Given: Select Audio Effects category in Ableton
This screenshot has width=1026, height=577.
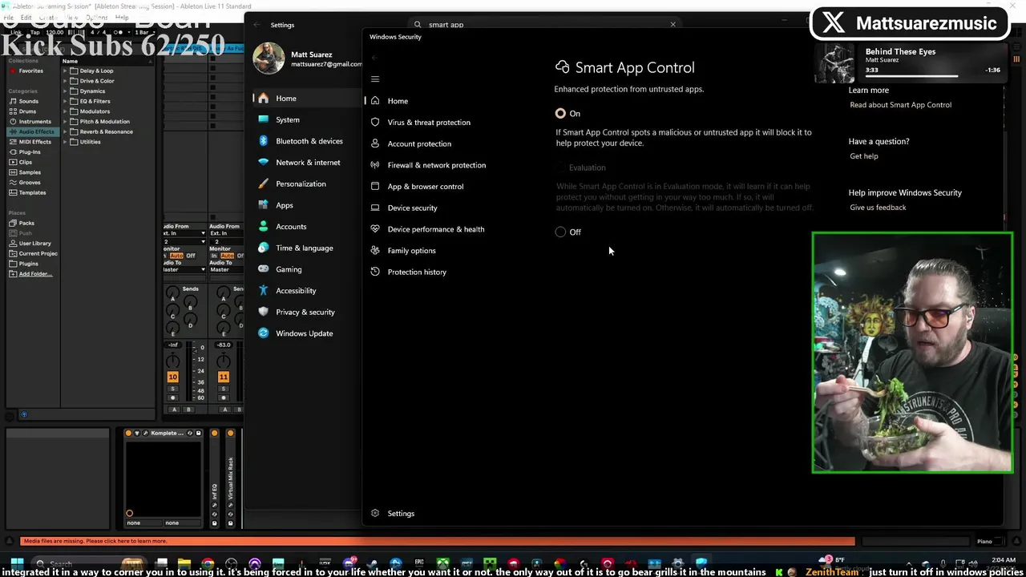Looking at the screenshot, I should pos(32,131).
